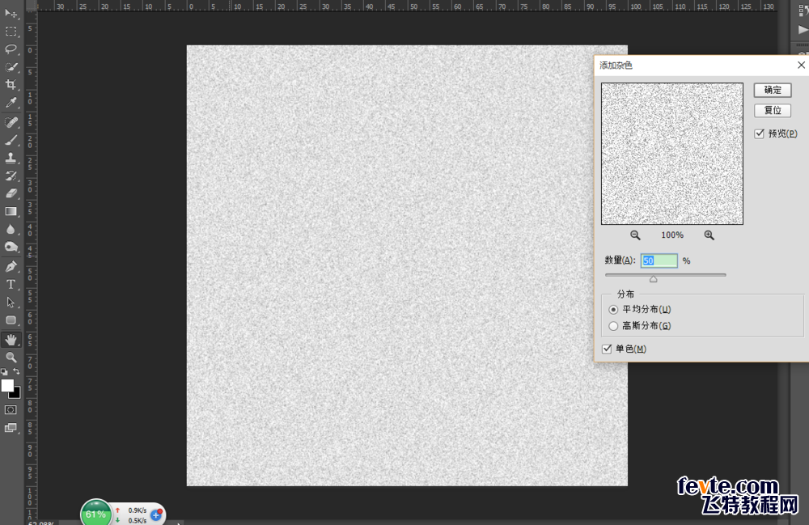Click the green 61% memory ball widget
The image size is (809, 525).
tap(95, 514)
